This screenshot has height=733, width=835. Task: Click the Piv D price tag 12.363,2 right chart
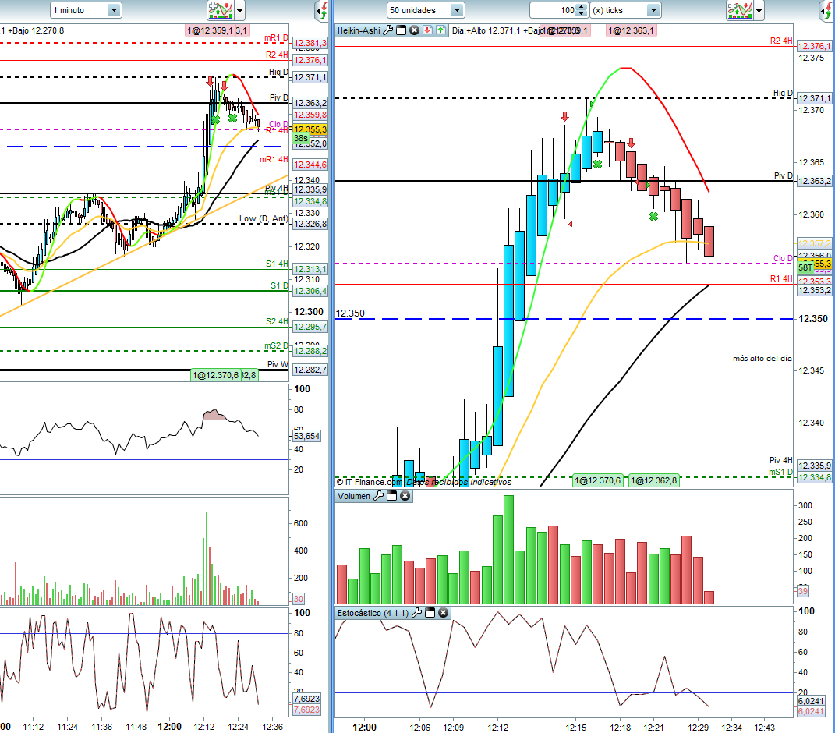[814, 181]
